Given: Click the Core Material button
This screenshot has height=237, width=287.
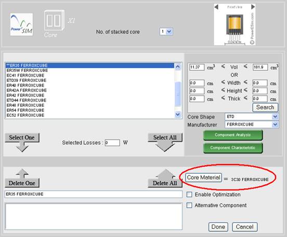Looking at the screenshot, I should tap(203, 178).
